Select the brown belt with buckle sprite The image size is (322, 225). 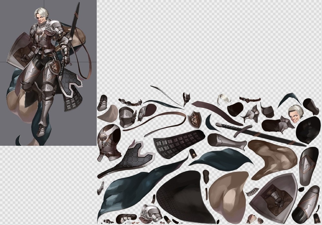point(249,99)
